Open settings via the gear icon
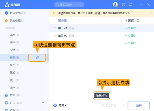 130,4
